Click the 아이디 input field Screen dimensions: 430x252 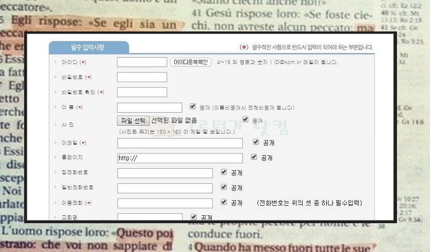click(x=142, y=62)
